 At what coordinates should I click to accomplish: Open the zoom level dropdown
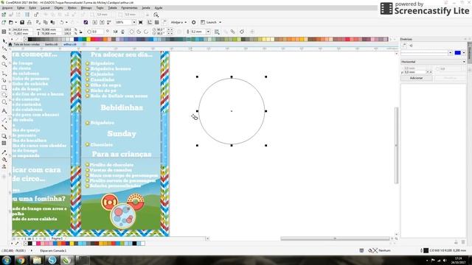(x=133, y=22)
